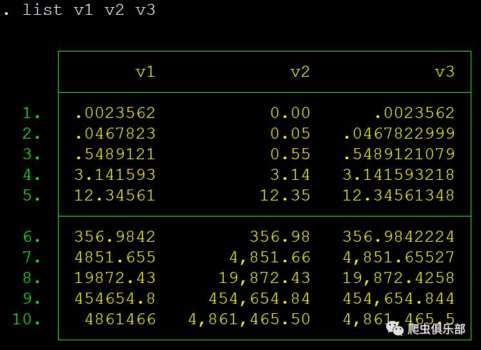This screenshot has height=350, width=481.
Task: Select v3 value 12.34561348
Action: [x=398, y=195]
